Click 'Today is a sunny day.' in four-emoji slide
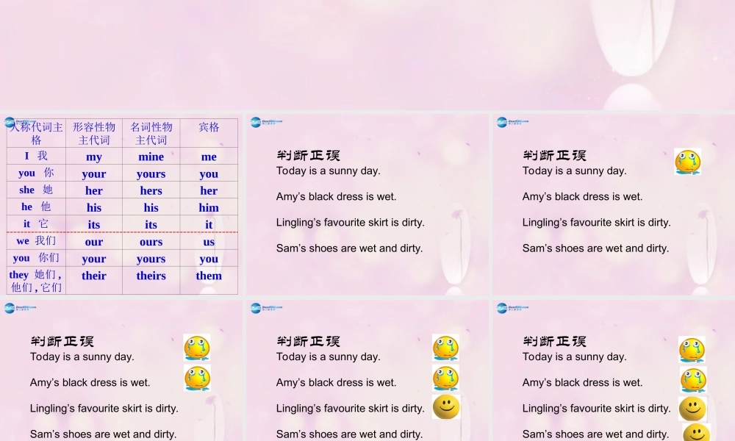This screenshot has height=441, width=735. [574, 356]
